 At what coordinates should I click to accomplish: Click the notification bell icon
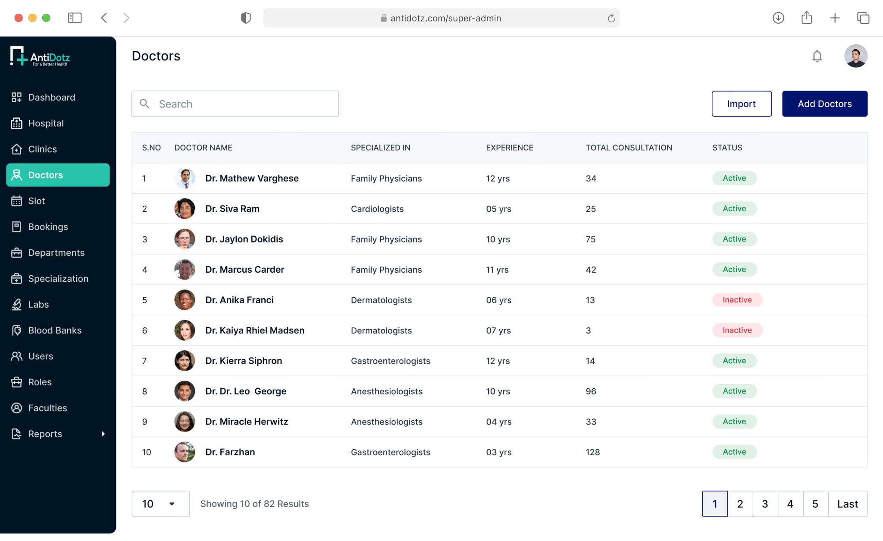point(817,56)
